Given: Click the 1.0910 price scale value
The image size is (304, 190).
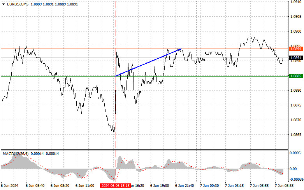Looking at the screenshot, I should click(296, 2).
